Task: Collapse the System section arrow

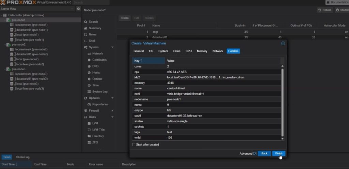Action: coord(112,47)
